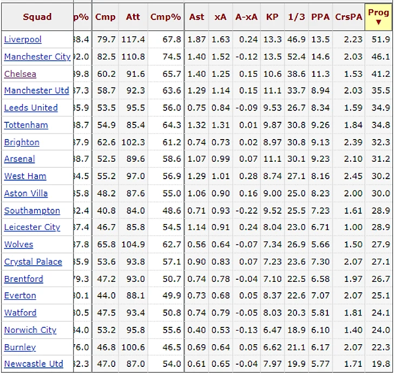Sort by the Att column header
395x375 pixels.
point(133,17)
